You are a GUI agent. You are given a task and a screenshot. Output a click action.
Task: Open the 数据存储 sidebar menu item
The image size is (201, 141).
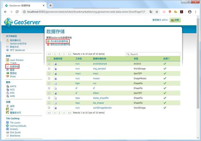(14, 66)
